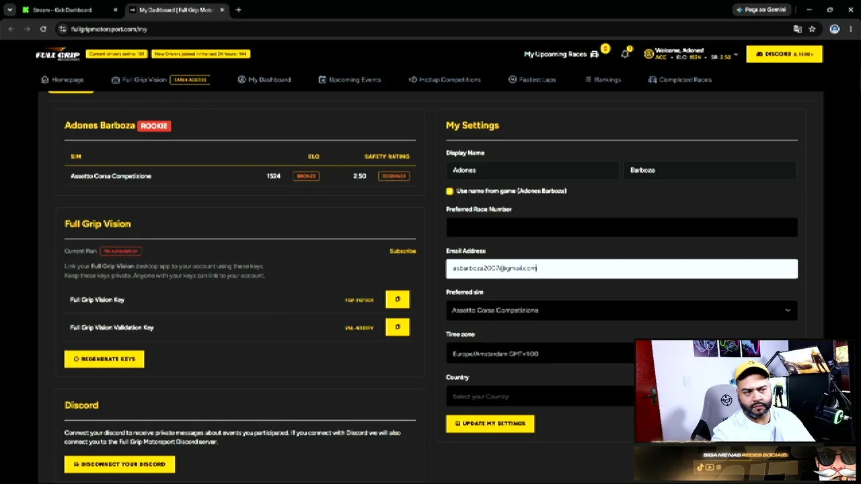This screenshot has height=484, width=861.
Task: Expand the Preferred sim dropdown
Action: 622,311
